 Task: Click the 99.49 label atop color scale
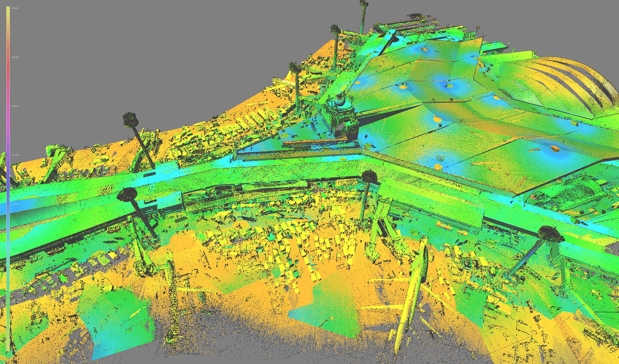[14, 8]
